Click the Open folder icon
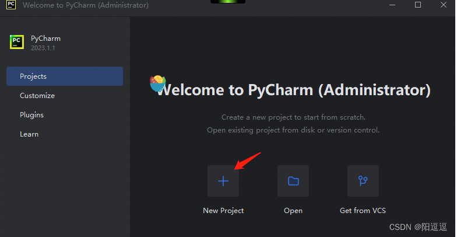The height and width of the screenshot is (237, 457). [x=293, y=181]
